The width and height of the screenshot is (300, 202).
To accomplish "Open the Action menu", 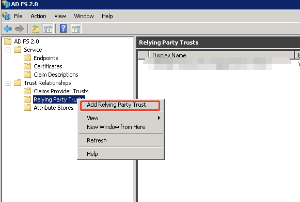I will coord(38,16).
